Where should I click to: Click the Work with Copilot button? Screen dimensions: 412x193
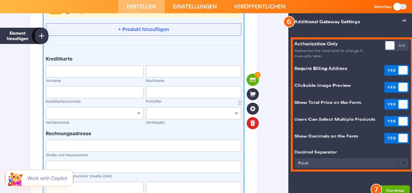(39, 178)
